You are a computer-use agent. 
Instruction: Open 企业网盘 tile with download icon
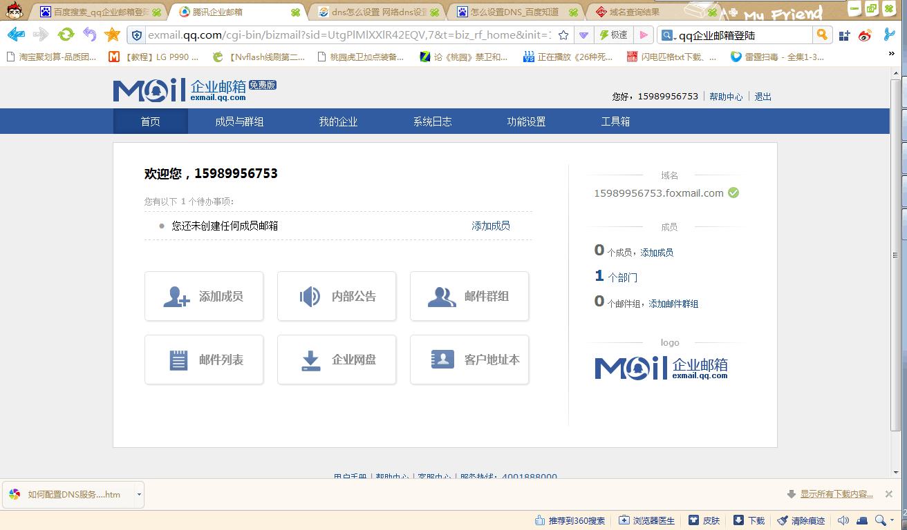[337, 360]
